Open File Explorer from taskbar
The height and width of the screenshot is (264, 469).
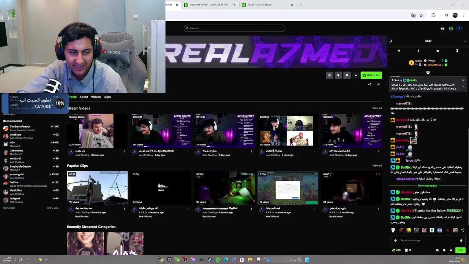(x=250, y=260)
